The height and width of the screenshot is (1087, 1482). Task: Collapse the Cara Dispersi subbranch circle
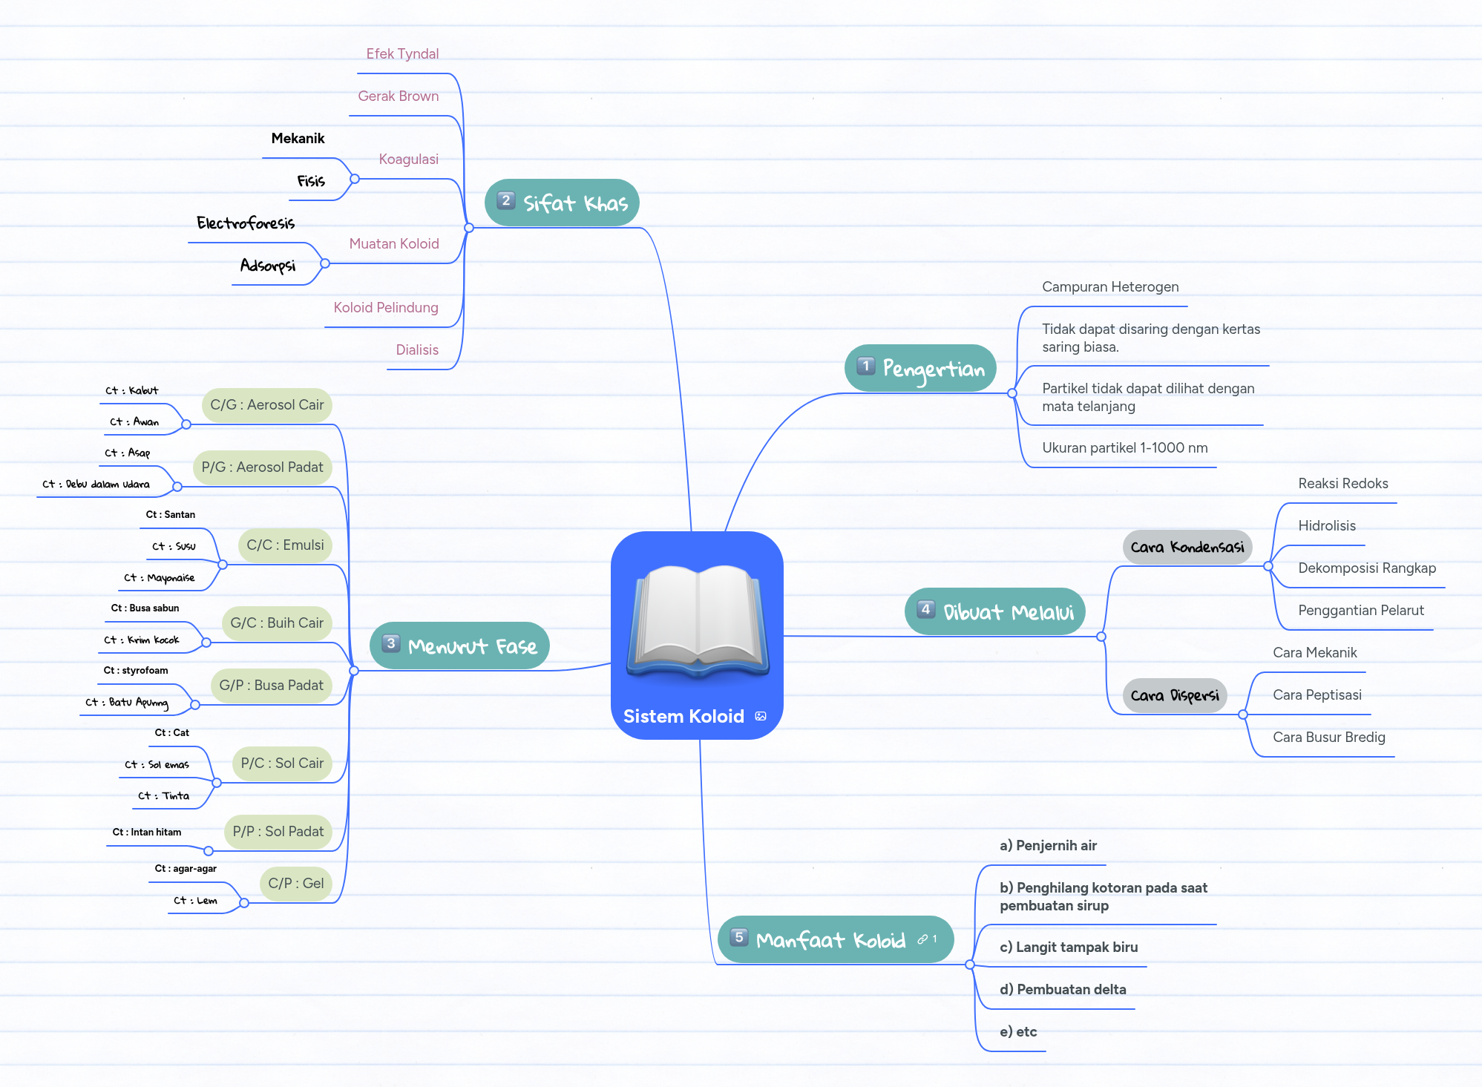[1243, 715]
